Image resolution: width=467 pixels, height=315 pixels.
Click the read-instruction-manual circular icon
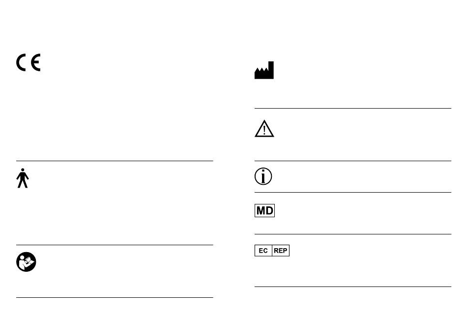tap(26, 262)
